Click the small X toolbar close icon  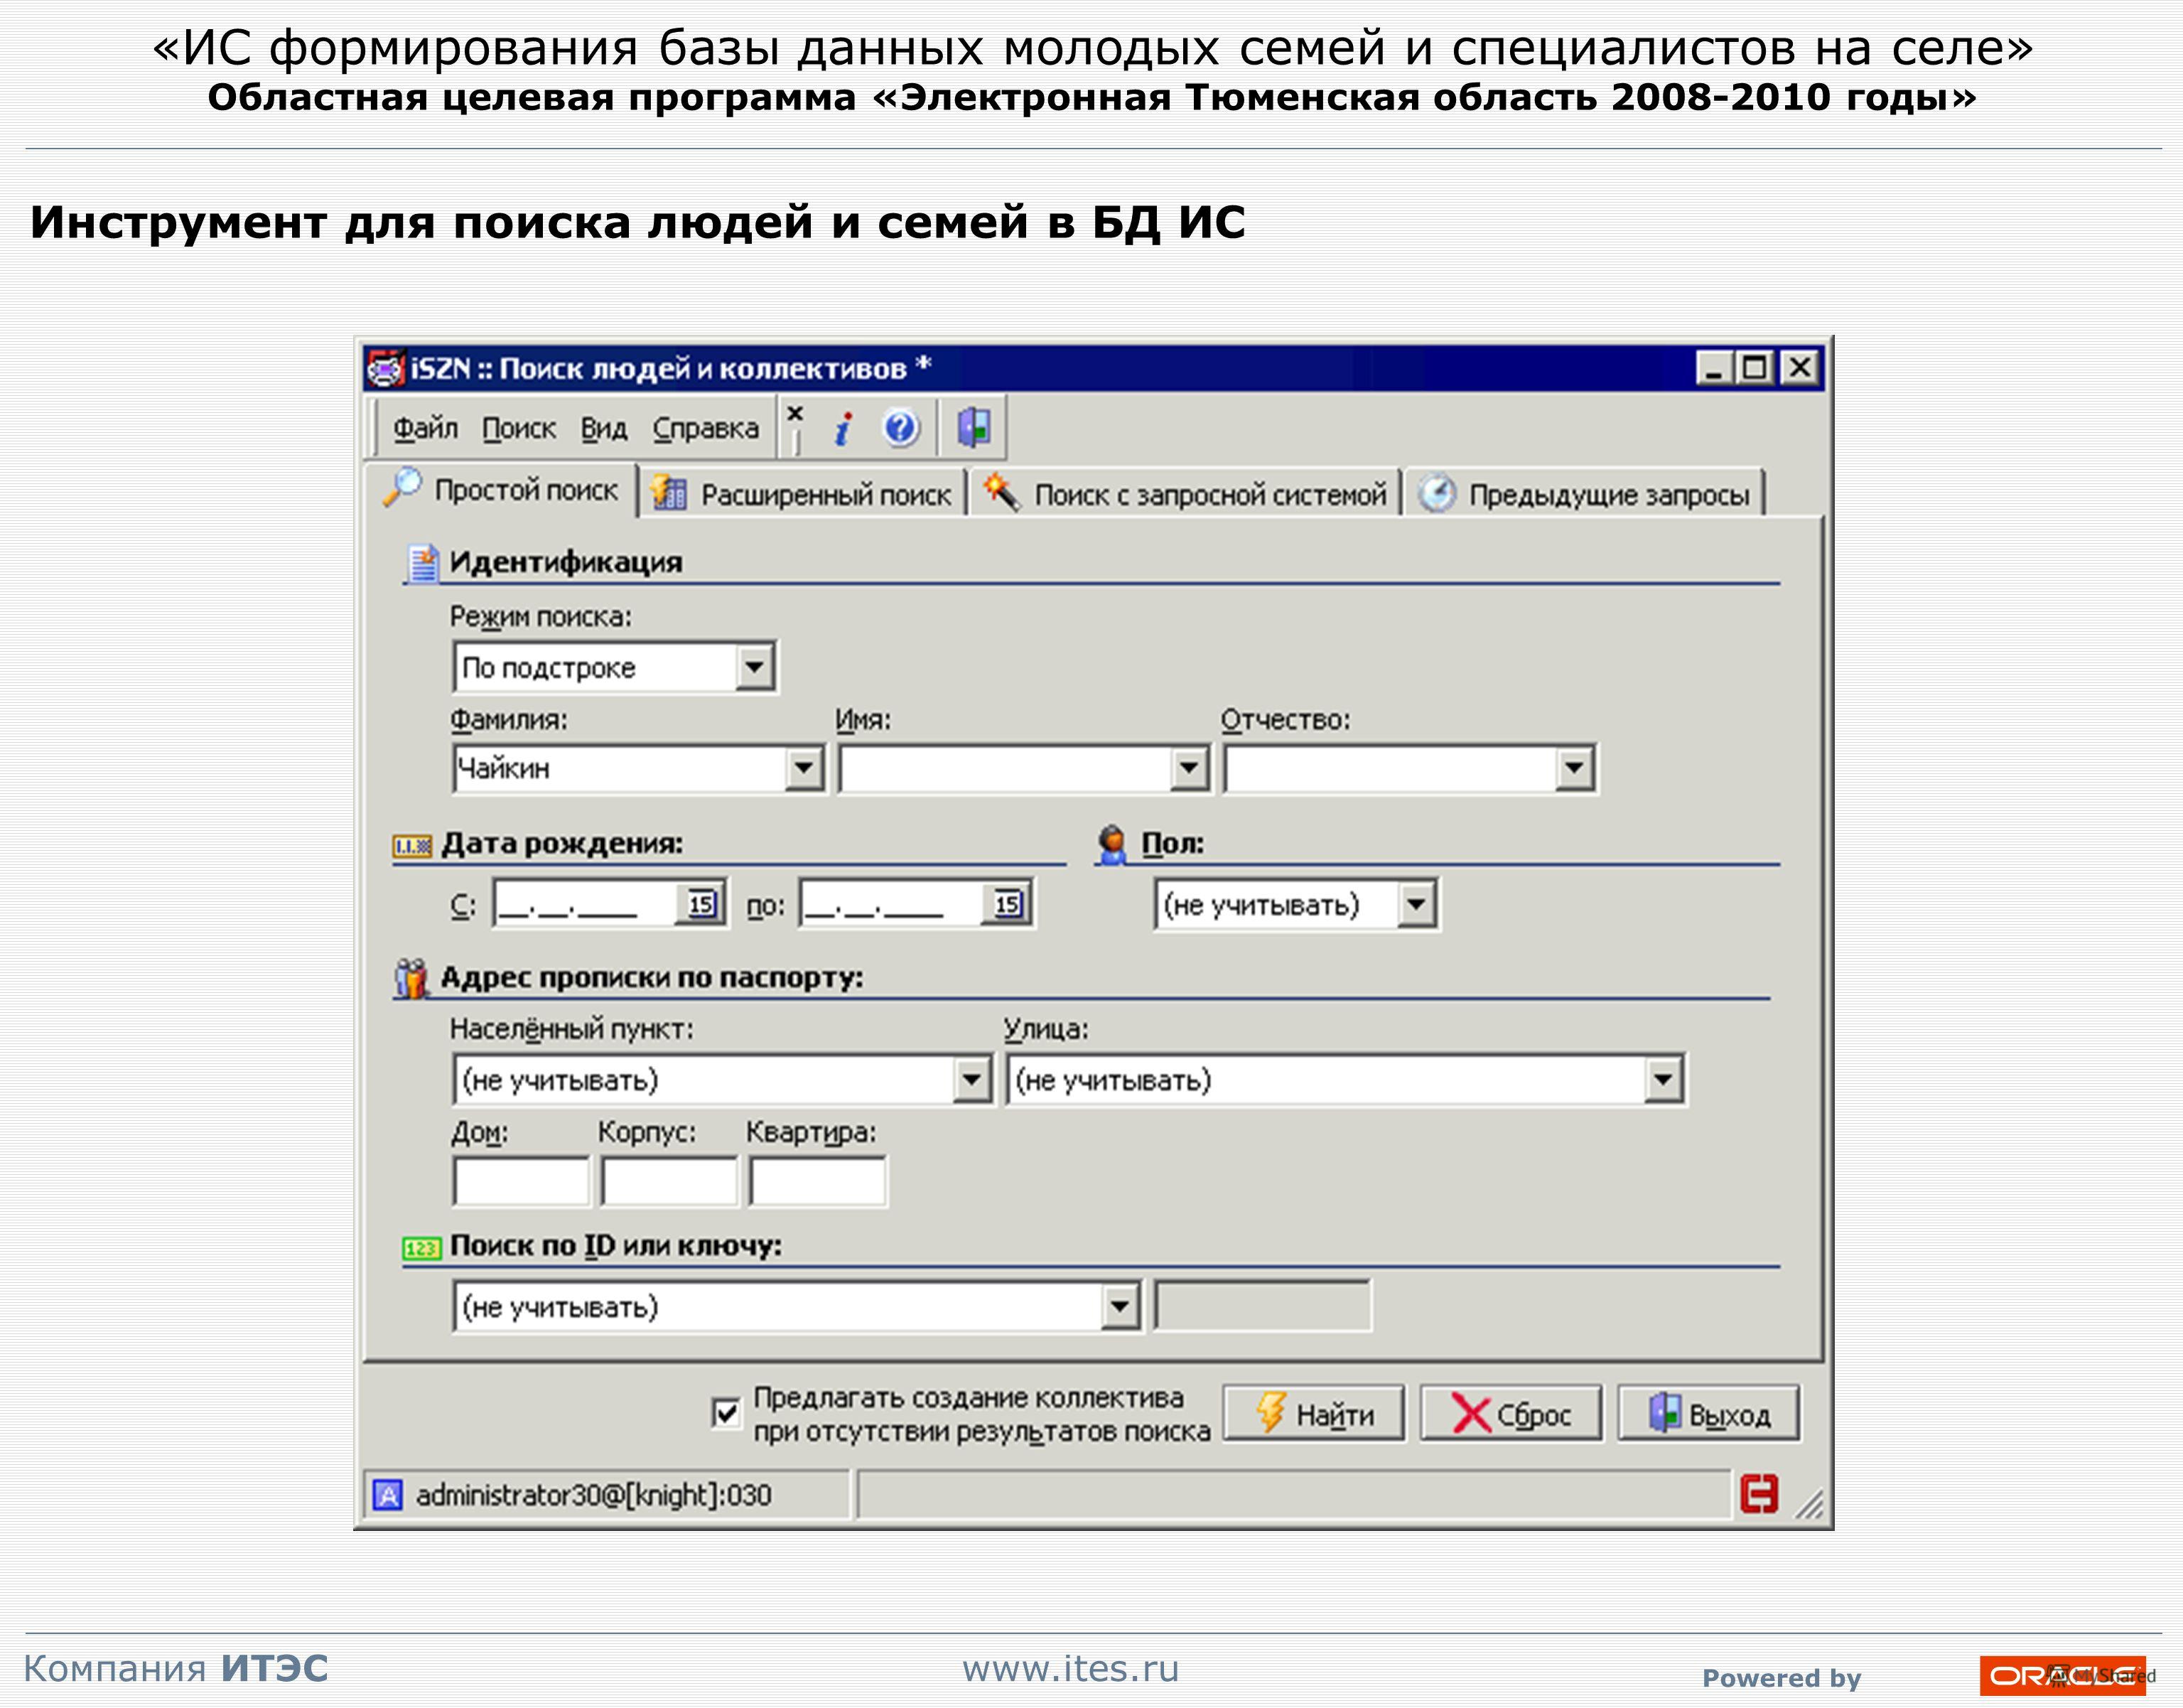[x=794, y=413]
